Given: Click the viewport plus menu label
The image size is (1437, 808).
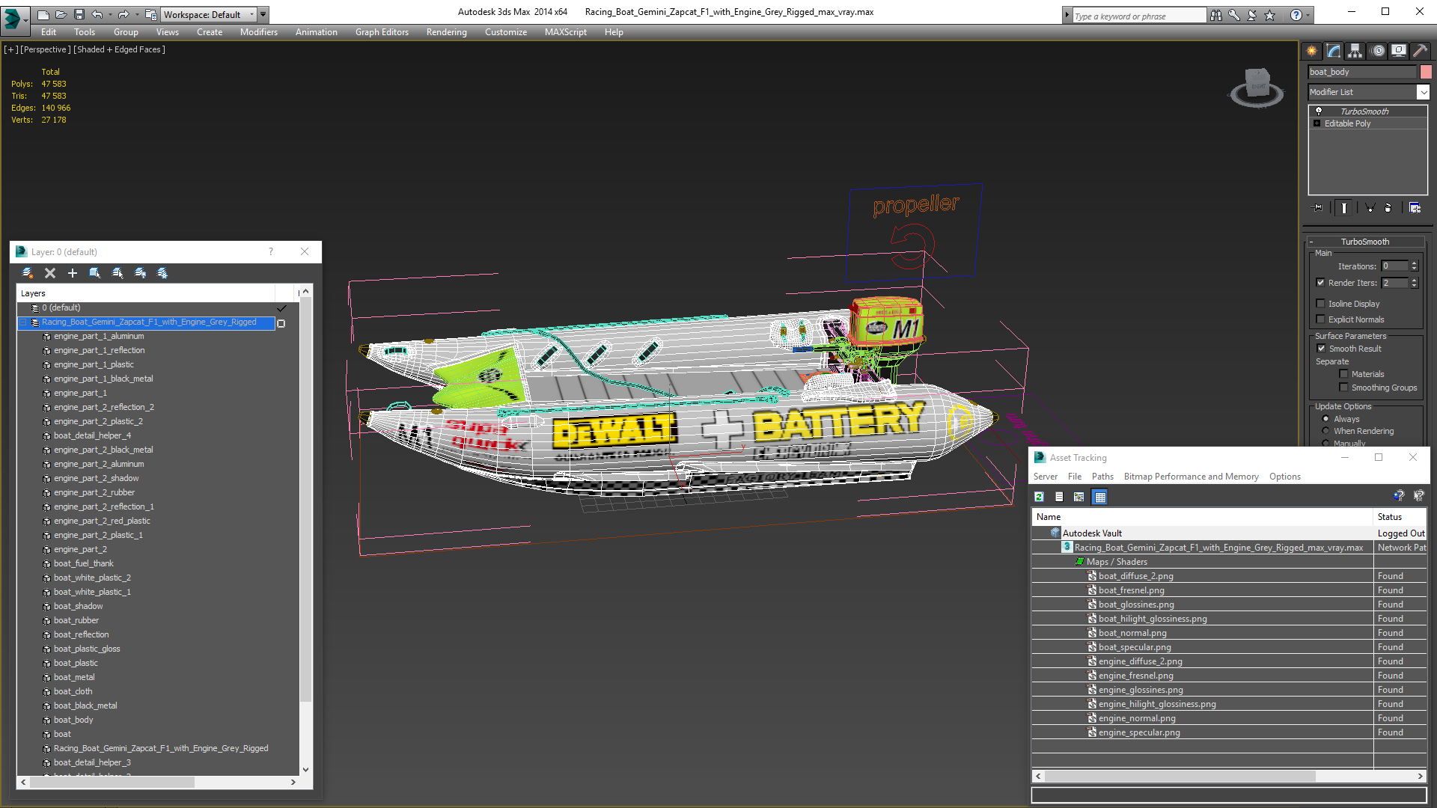Looking at the screenshot, I should [10, 49].
